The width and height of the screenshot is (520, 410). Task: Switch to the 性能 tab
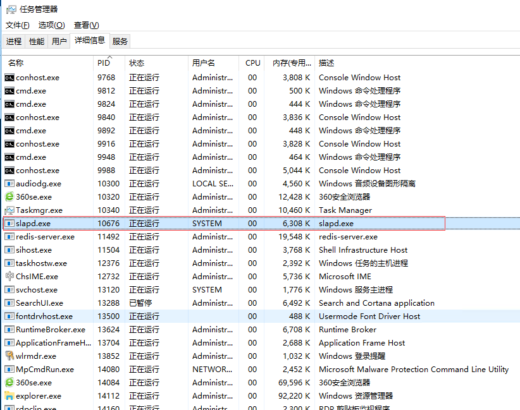(36, 42)
